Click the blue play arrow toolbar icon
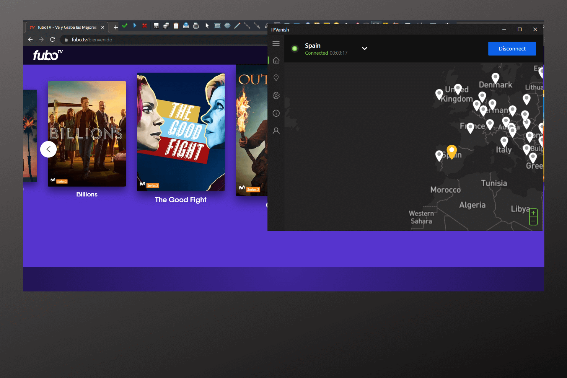This screenshot has height=378, width=567. point(135,26)
